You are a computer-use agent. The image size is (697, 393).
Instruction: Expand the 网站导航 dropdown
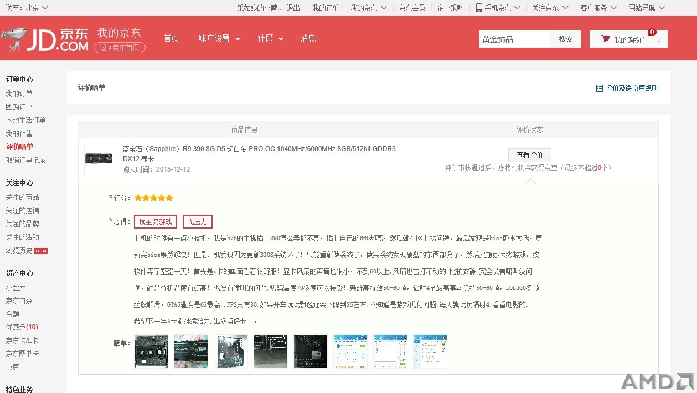click(646, 8)
